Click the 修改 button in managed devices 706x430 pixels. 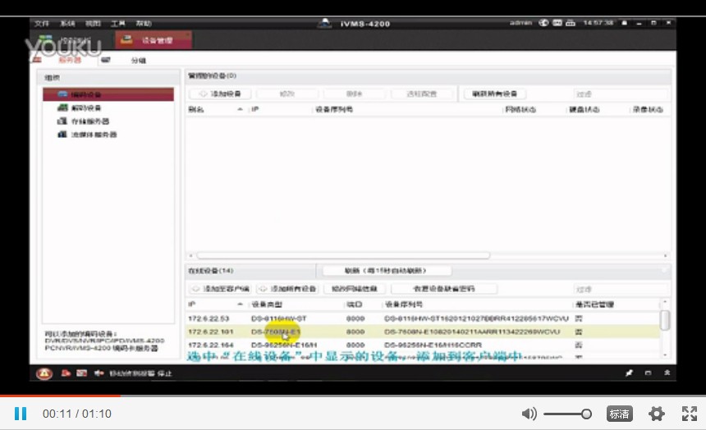(x=287, y=94)
